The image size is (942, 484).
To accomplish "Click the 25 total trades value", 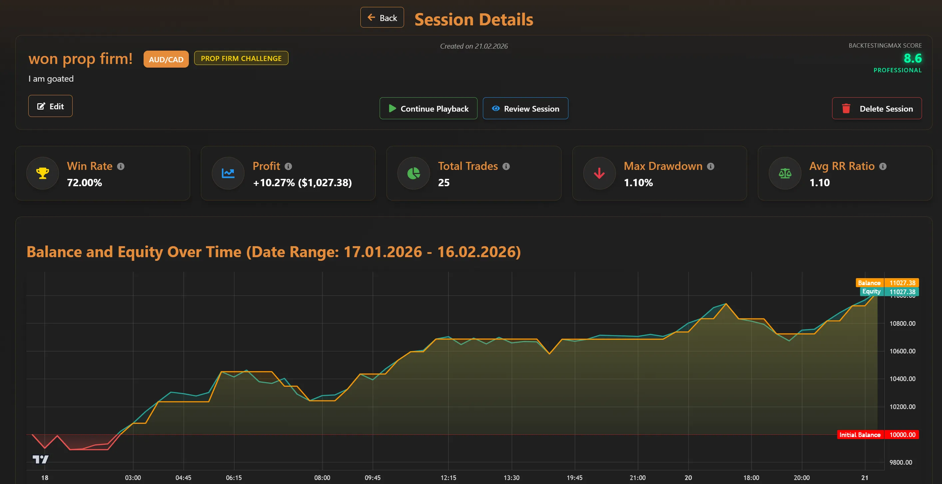I will 444,183.
